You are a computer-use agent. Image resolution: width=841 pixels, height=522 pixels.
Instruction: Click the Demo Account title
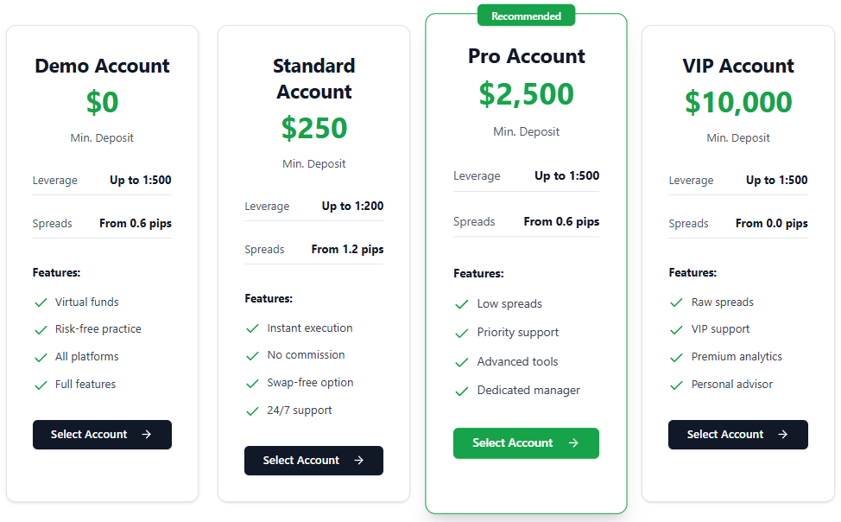(x=102, y=66)
